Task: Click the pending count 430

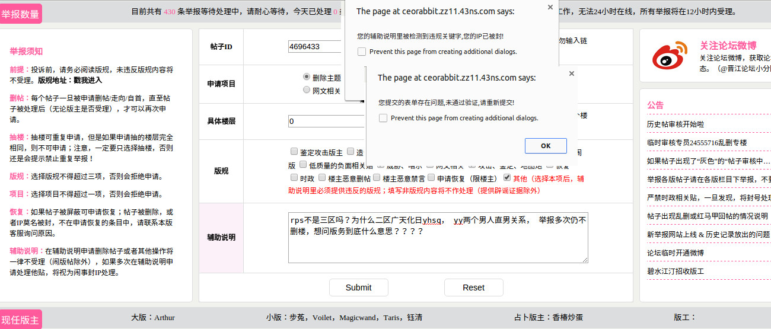Action: [x=170, y=11]
